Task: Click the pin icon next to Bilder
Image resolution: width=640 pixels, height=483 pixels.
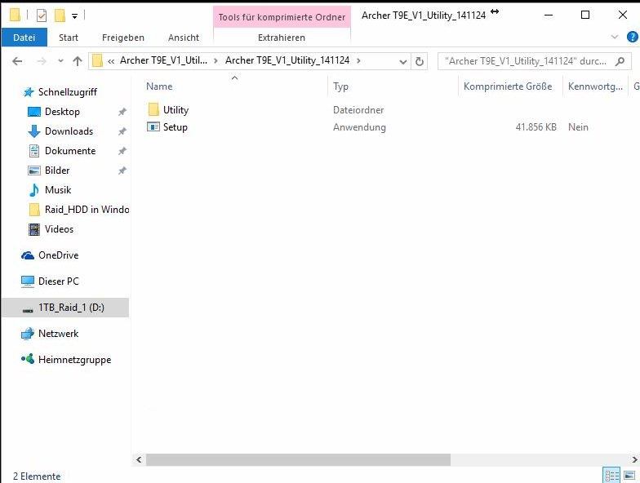Action: click(x=122, y=171)
